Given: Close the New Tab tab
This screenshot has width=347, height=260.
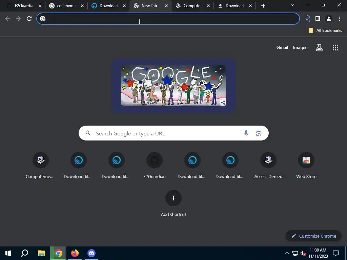Looking at the screenshot, I should [x=166, y=6].
